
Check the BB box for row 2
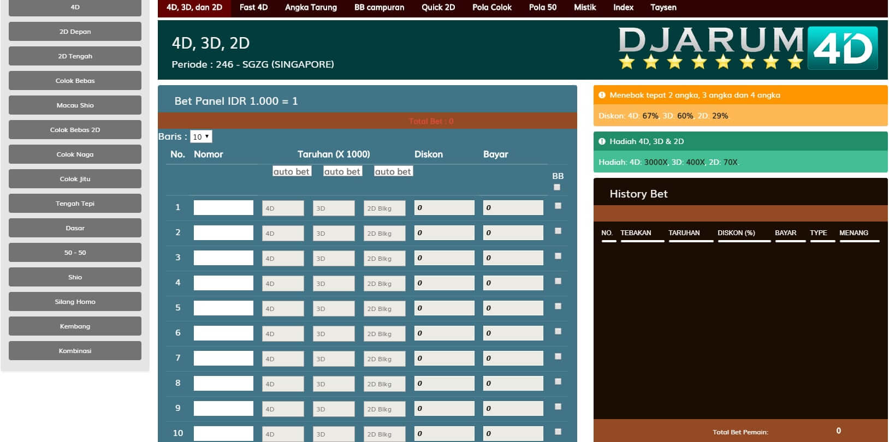click(558, 231)
